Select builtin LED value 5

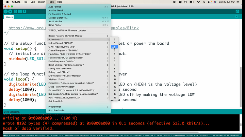point(114,58)
